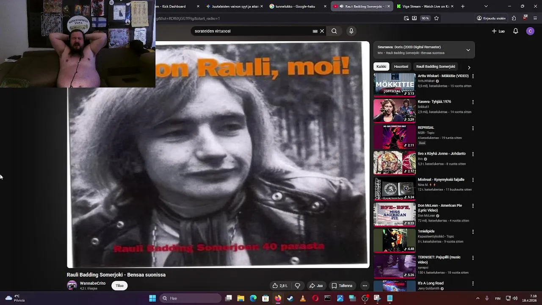Viewport: 542px width, 305px height.
Task: Show more filter chips with arrow
Action: click(469, 67)
